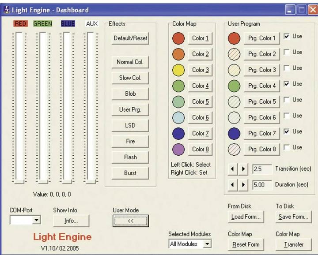The width and height of the screenshot is (318, 255).
Task: Trigger the Flash effect
Action: click(130, 157)
